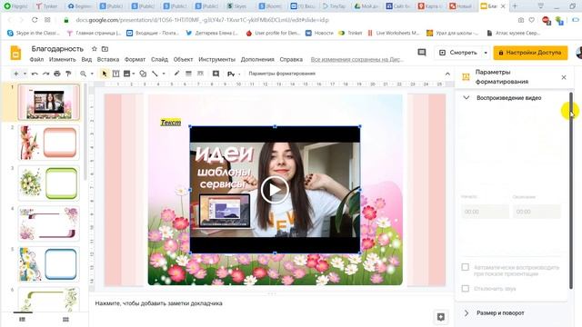Switch to filmstrip view icon

(22, 319)
